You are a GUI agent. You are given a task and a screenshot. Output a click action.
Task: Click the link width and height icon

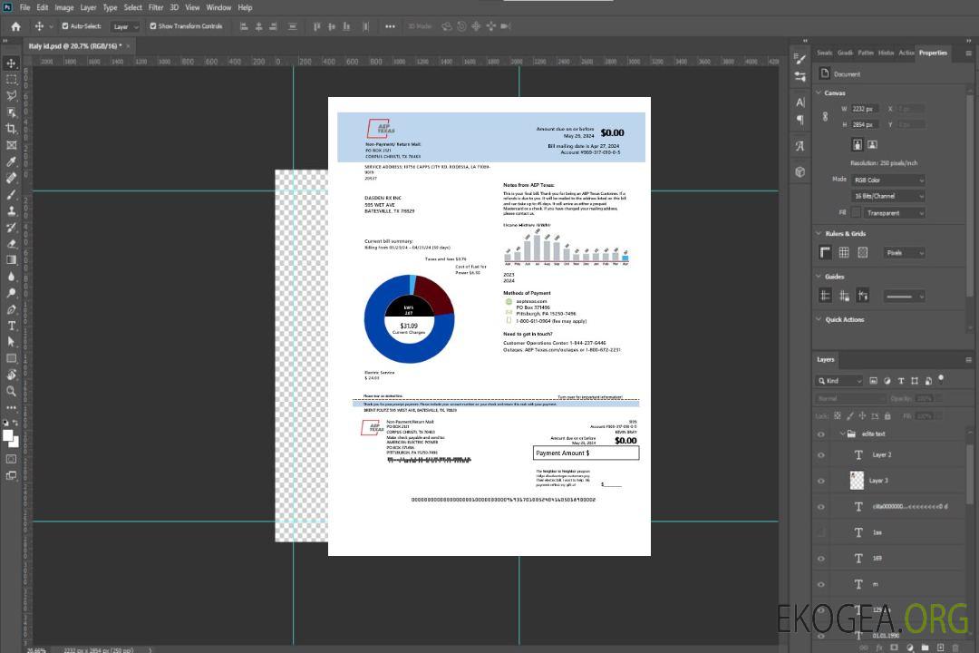[x=826, y=117]
